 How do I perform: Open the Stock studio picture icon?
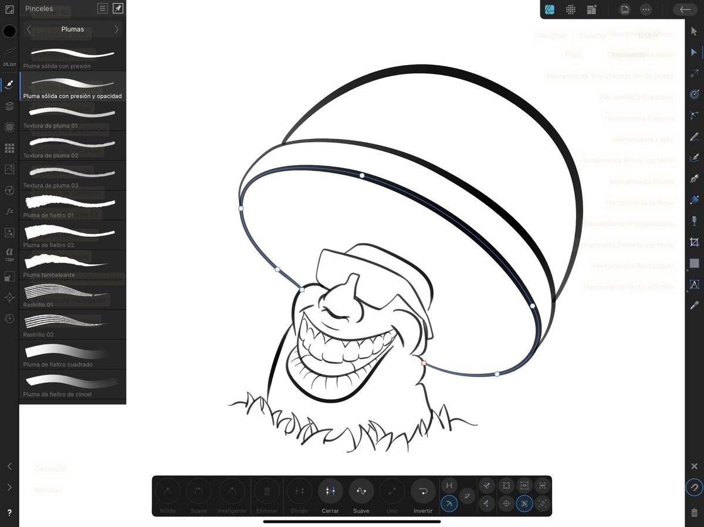pos(9,169)
